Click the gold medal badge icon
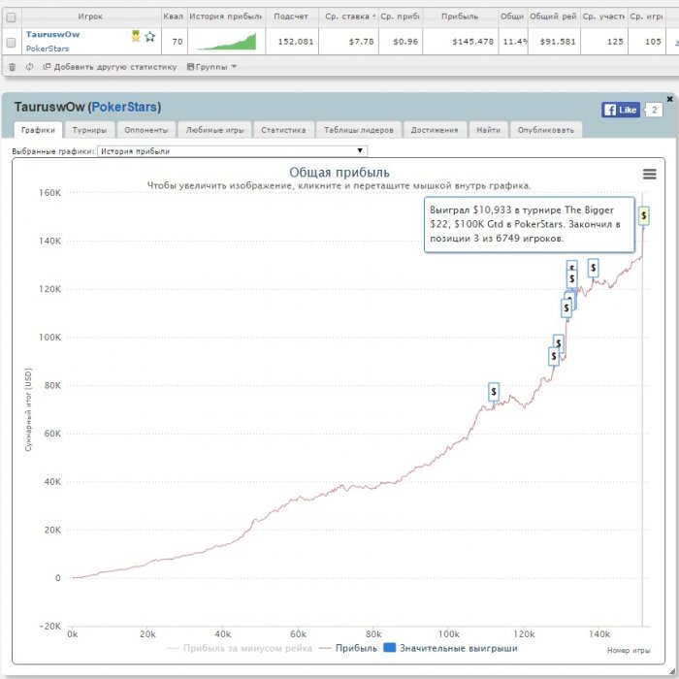679x679 pixels. click(x=136, y=36)
